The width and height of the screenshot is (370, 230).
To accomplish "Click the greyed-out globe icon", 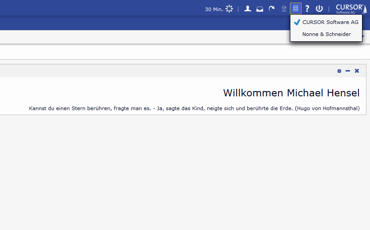I will pos(284,8).
